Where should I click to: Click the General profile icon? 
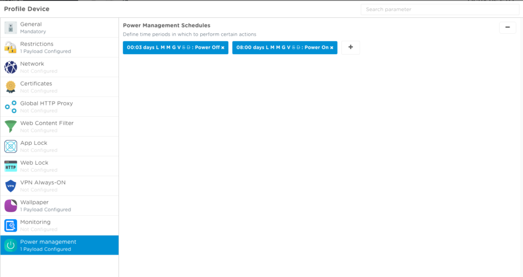coord(11,28)
